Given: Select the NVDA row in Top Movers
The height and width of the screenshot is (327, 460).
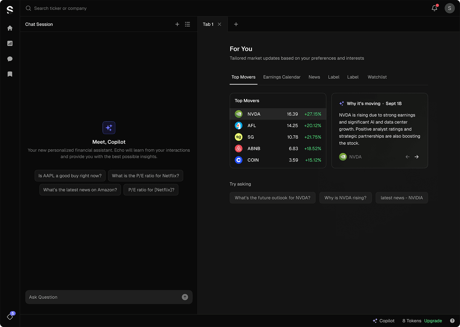Looking at the screenshot, I should click(278, 114).
